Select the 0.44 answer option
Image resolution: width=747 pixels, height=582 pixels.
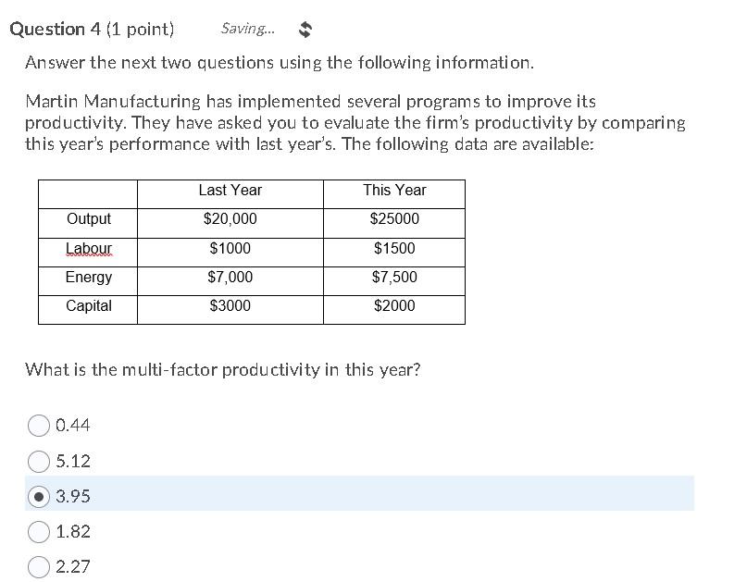click(40, 426)
